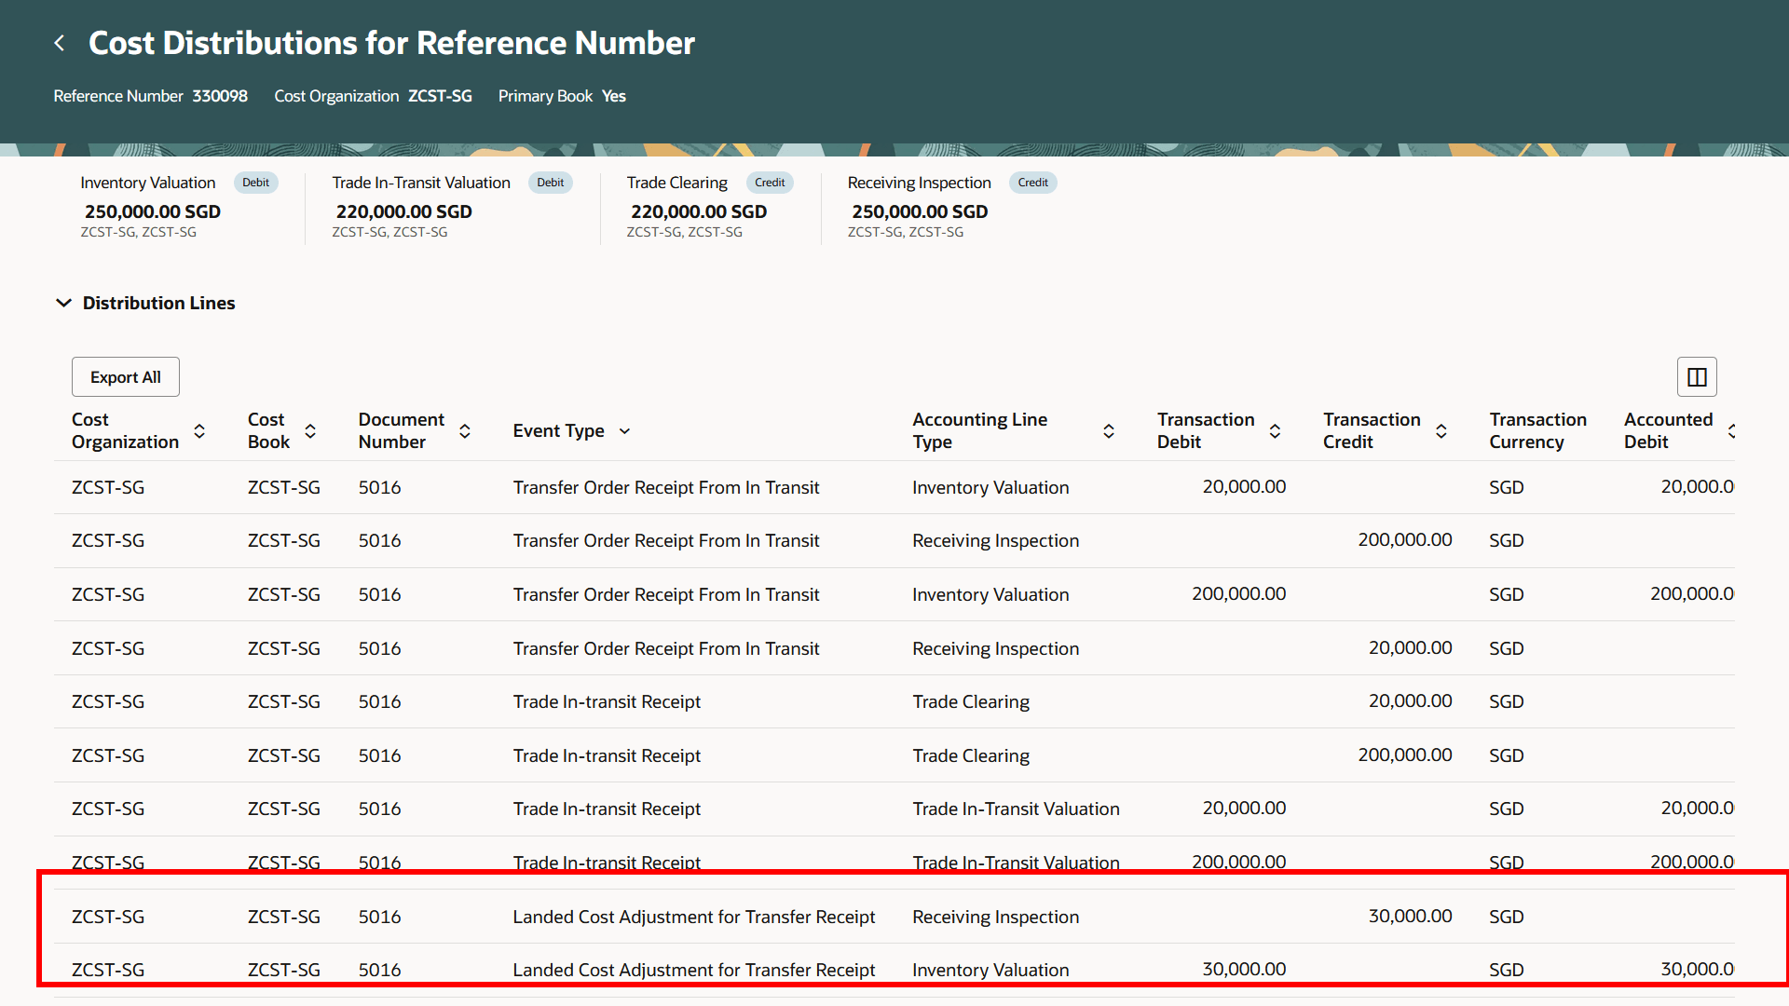Sort by Document Number column
Screen dimensions: 1789x1006
(x=465, y=431)
